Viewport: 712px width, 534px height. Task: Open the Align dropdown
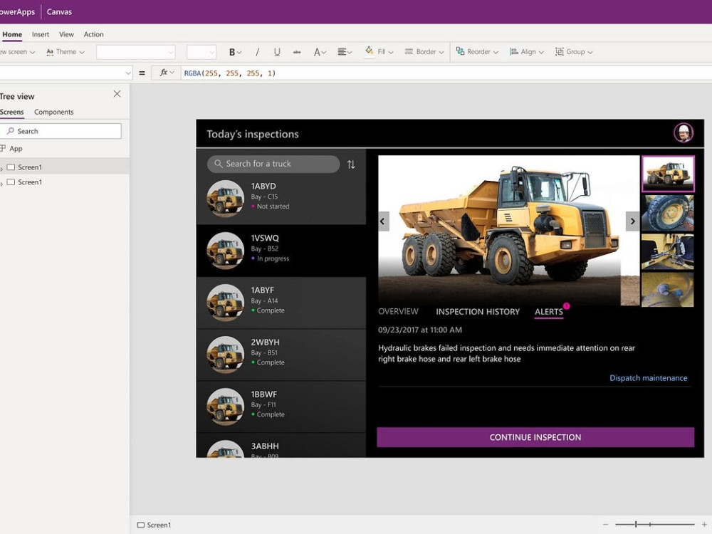point(527,52)
